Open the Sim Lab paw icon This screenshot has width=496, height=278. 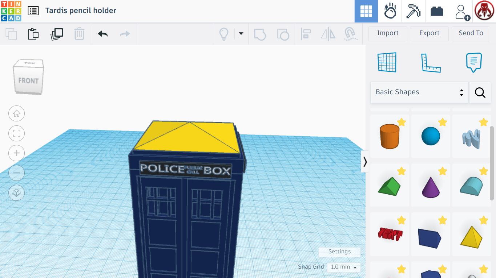click(x=390, y=11)
